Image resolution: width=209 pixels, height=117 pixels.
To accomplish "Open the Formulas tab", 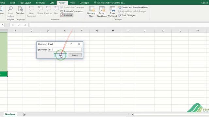I will click(x=40, y=3).
